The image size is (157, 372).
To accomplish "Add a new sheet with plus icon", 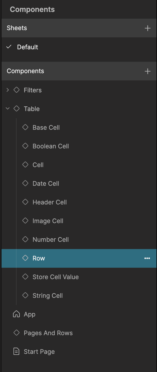I will [x=147, y=28].
